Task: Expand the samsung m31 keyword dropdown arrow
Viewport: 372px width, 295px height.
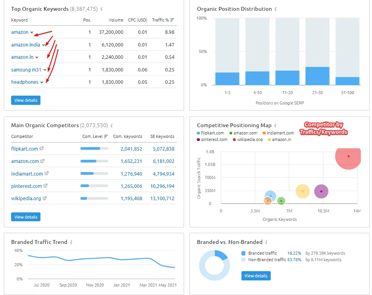Action: (x=45, y=70)
